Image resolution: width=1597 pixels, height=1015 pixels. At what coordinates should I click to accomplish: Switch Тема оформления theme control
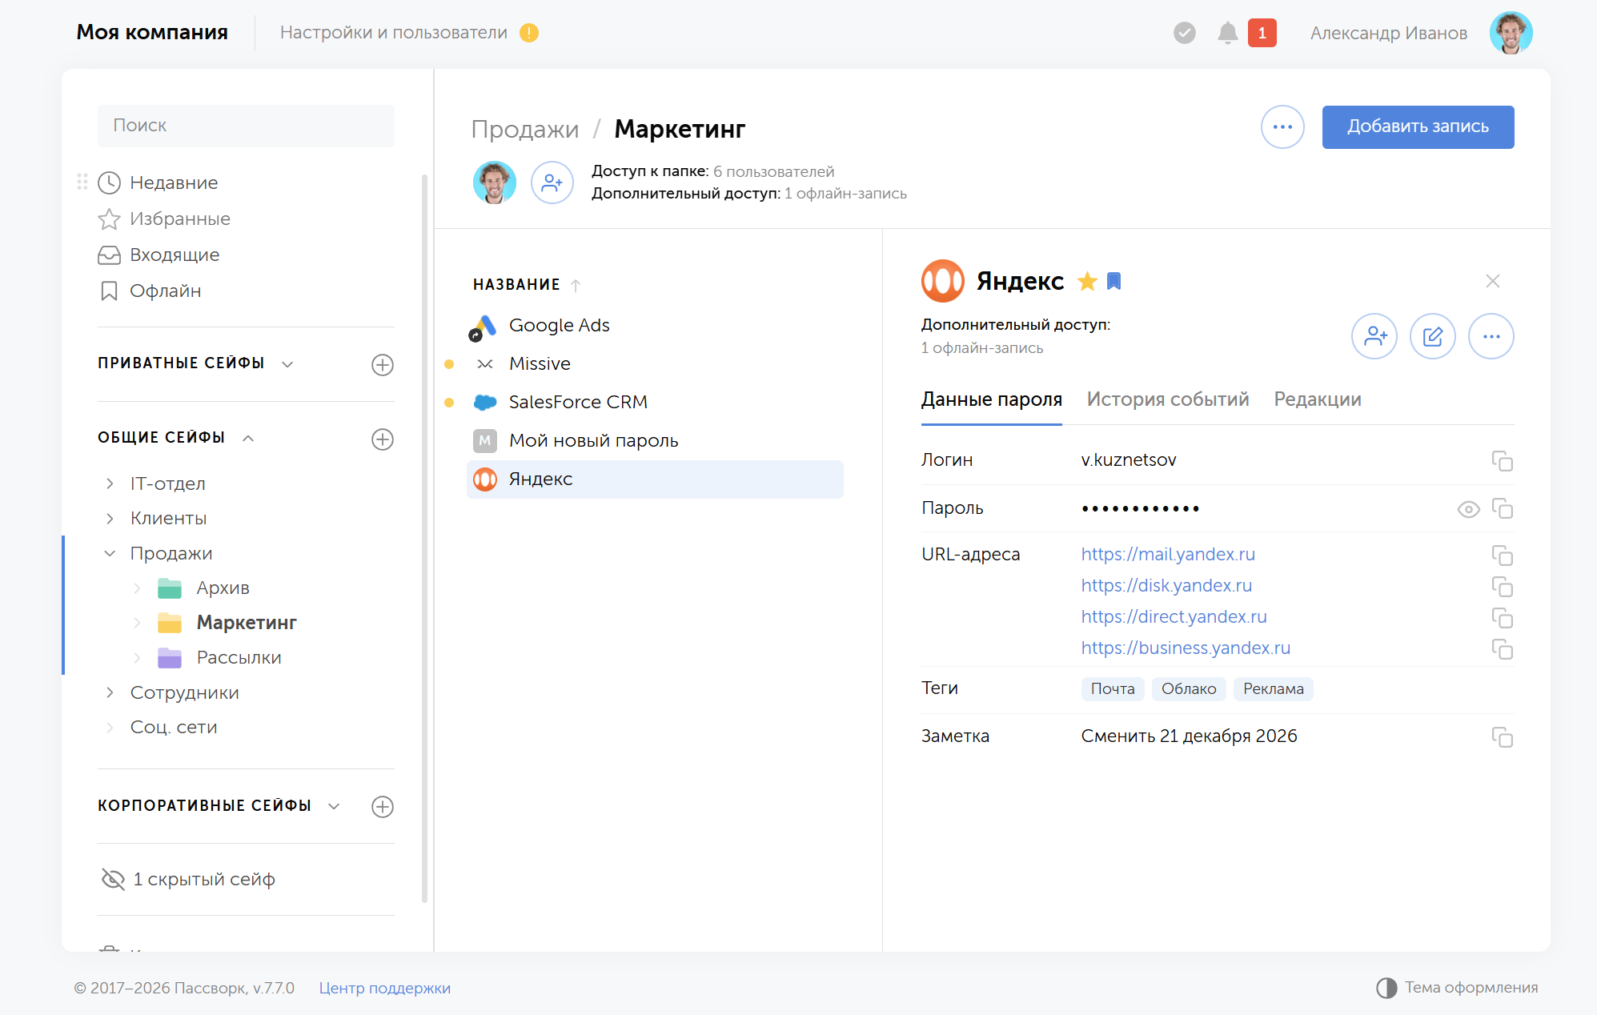coord(1457,988)
